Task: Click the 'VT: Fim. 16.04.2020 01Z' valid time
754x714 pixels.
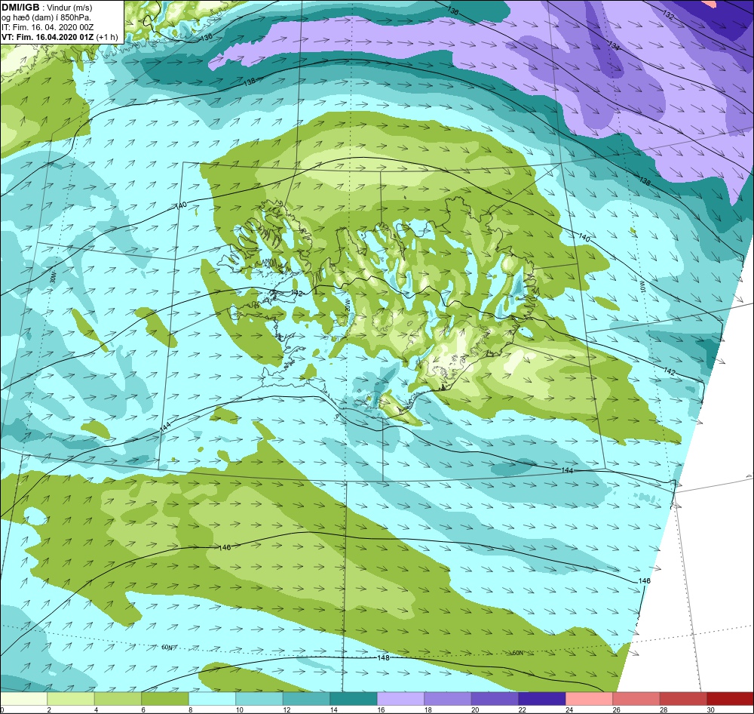Action: 48,37
